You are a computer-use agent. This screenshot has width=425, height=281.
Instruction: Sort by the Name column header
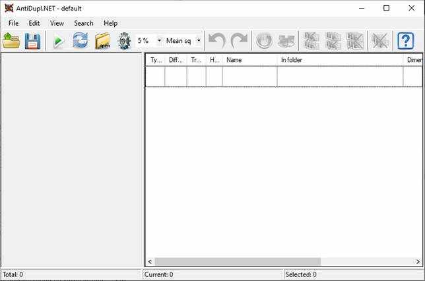pos(249,60)
